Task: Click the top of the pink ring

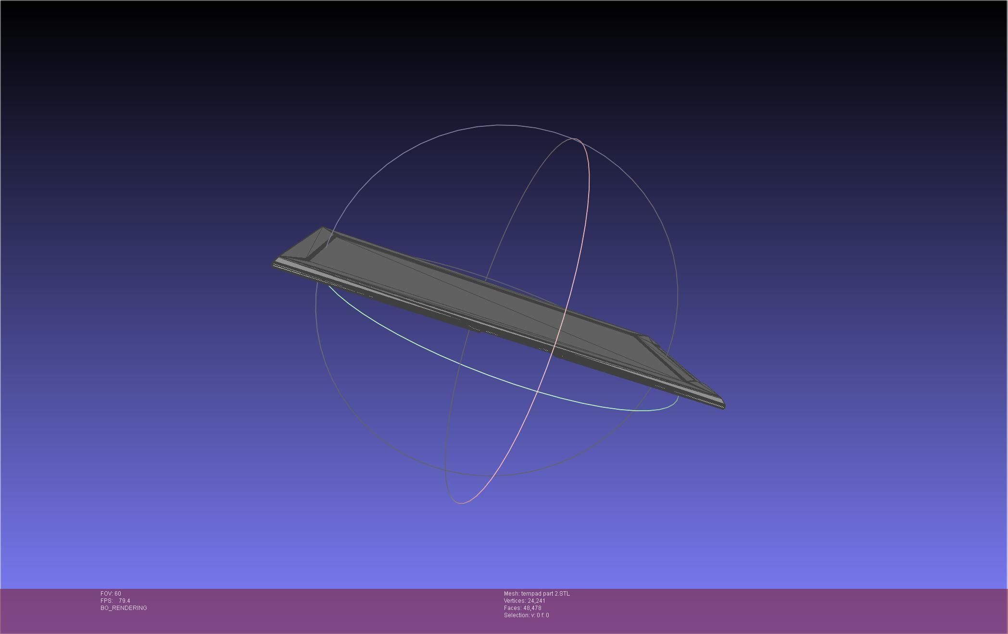Action: 575,140
